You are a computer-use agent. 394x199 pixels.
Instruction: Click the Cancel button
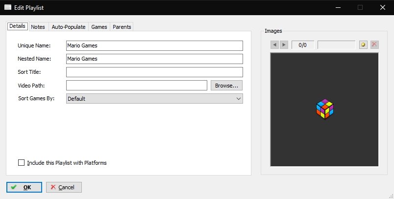[x=64, y=187]
